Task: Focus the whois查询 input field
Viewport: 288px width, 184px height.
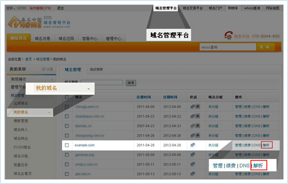Action: (x=228, y=47)
